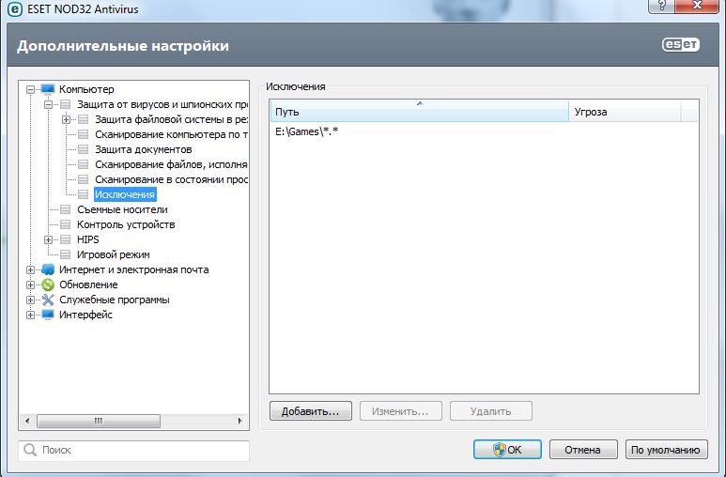
Task: Expand the Обновление tree node
Action: (x=31, y=285)
